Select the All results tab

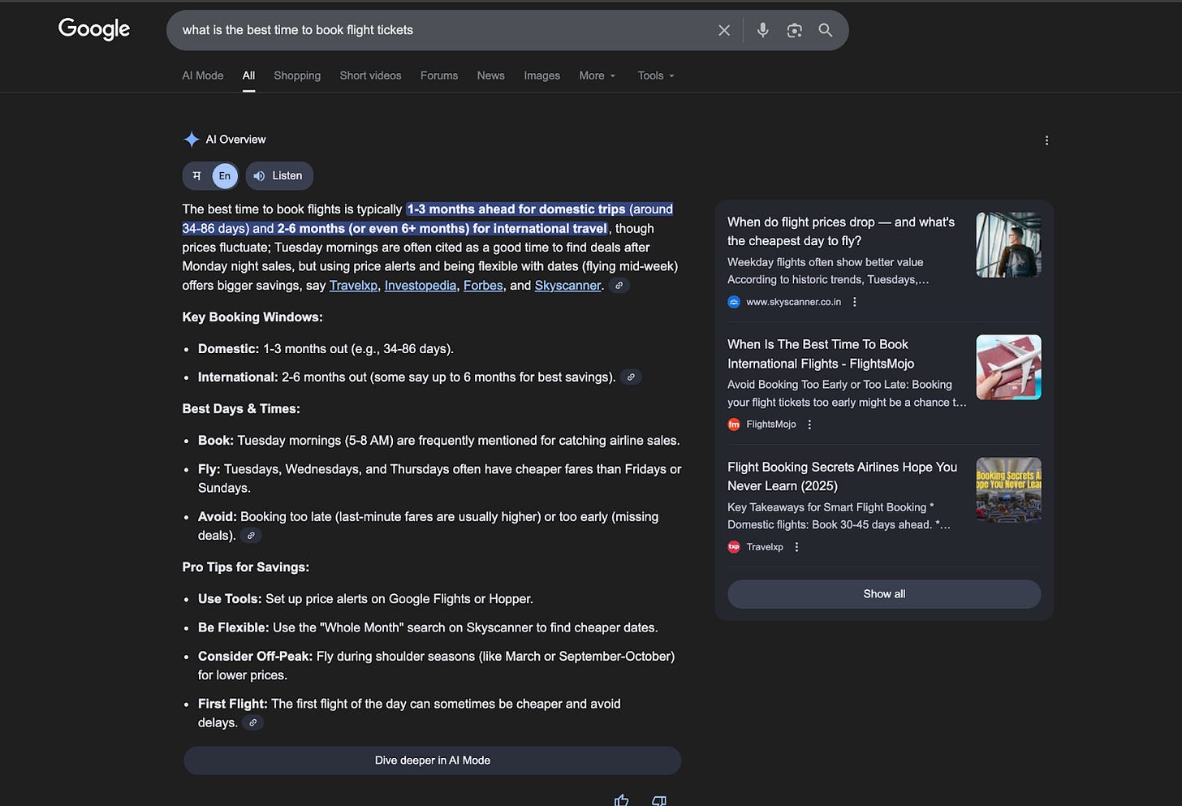click(248, 75)
